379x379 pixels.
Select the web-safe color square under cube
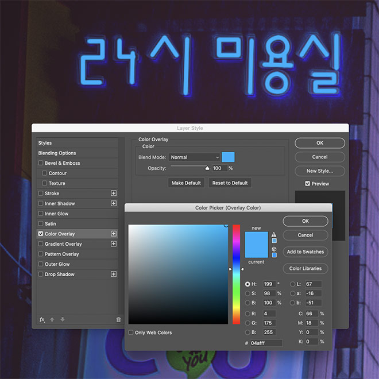(274, 255)
